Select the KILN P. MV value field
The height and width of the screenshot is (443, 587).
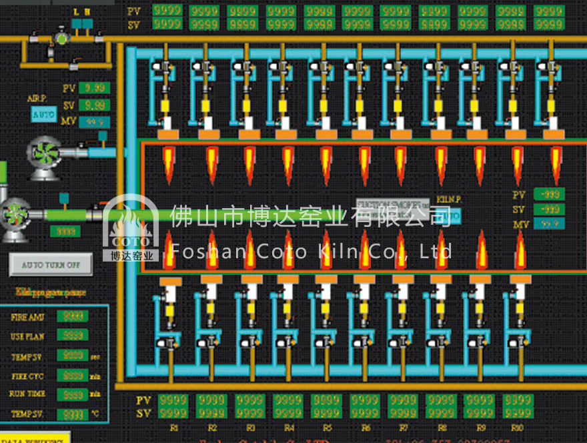549,224
